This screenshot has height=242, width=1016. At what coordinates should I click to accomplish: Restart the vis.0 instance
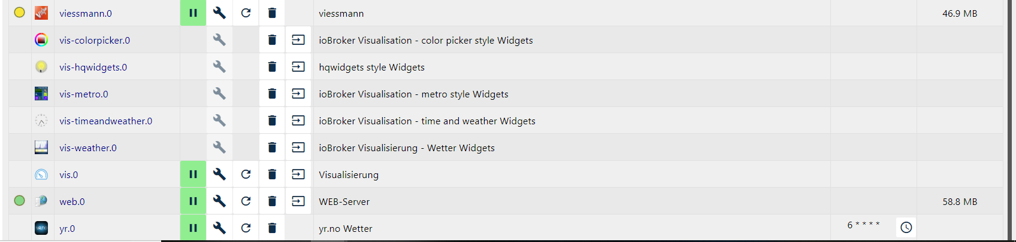246,174
